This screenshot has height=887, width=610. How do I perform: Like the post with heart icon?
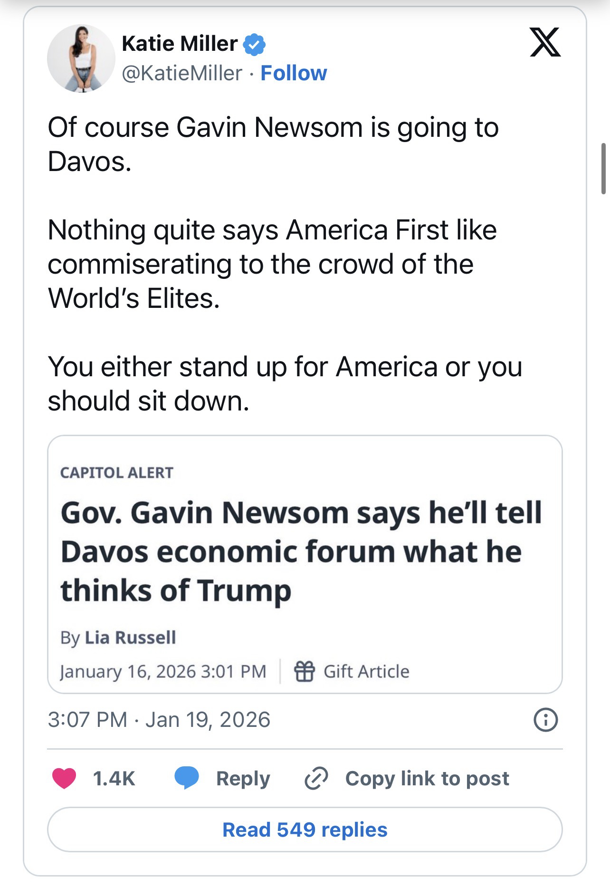click(64, 778)
